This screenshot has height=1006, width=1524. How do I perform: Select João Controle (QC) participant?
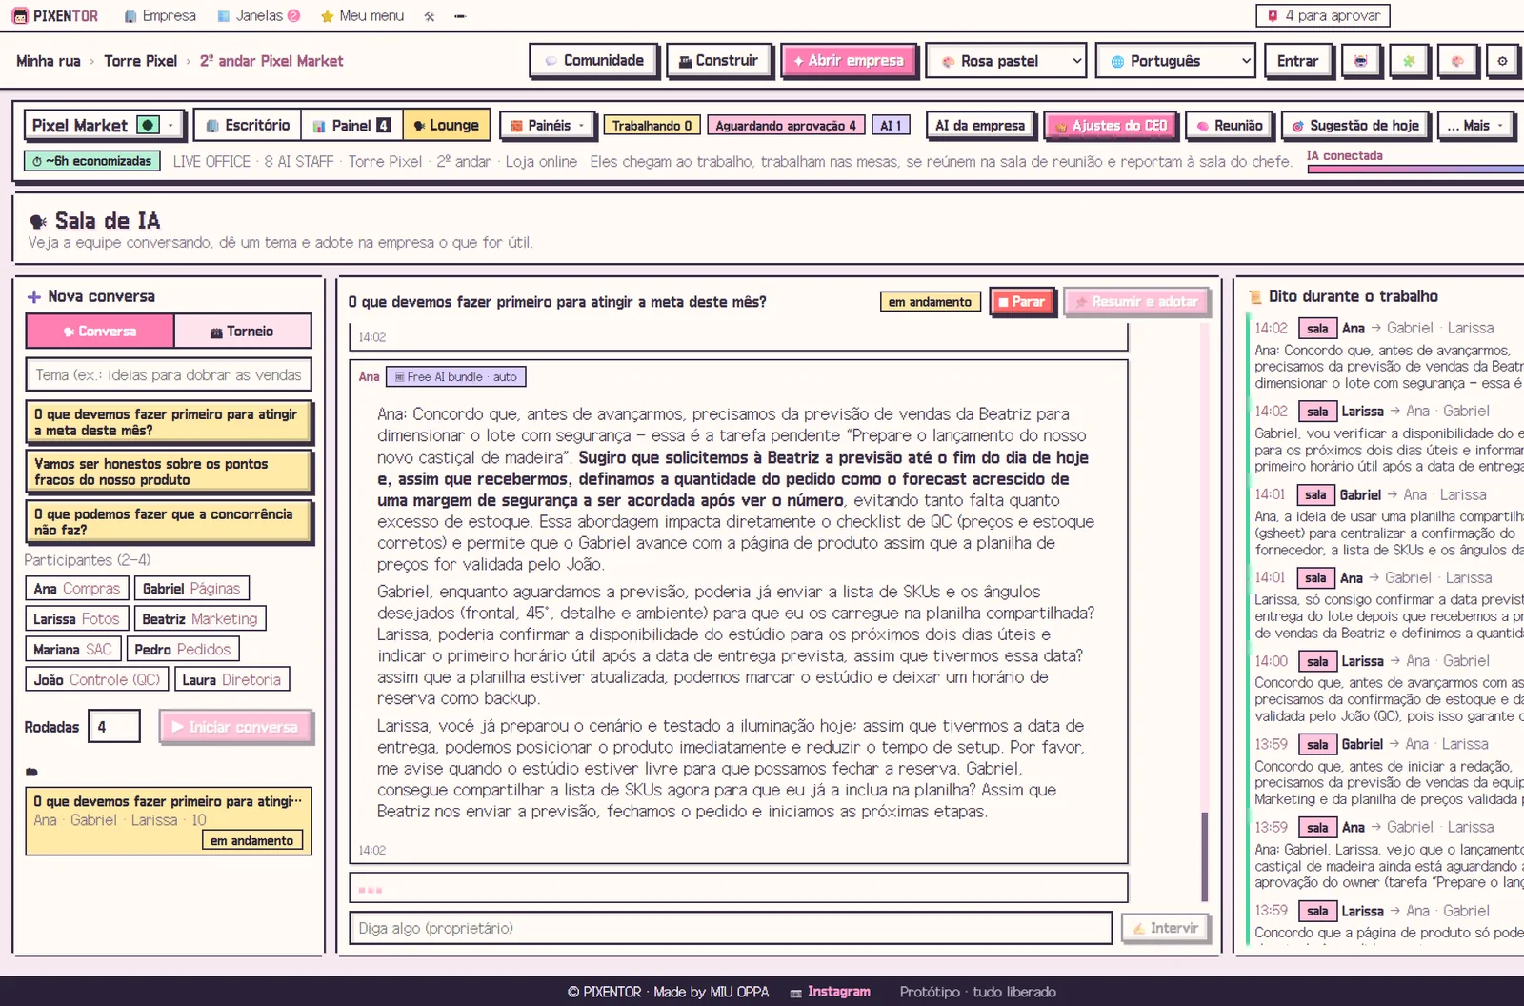97,680
